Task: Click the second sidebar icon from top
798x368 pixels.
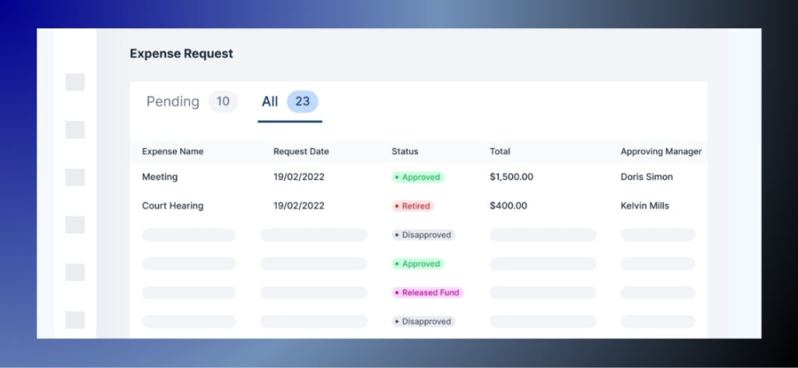Action: coord(75,129)
